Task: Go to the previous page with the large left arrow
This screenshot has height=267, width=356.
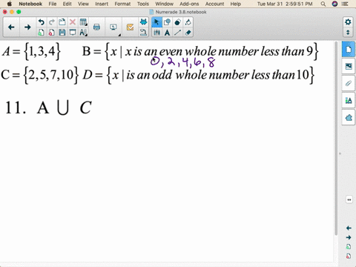Action: (x=11, y=27)
